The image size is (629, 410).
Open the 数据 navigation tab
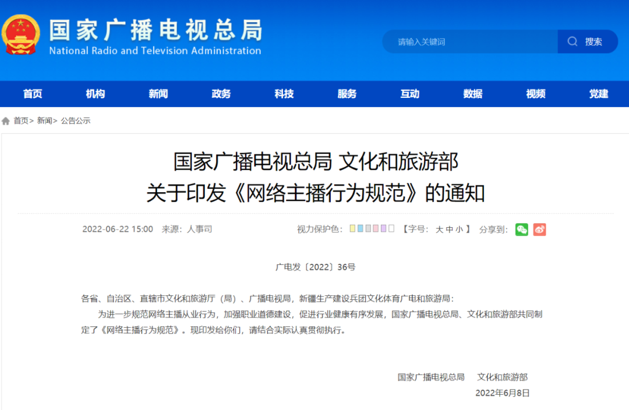[472, 94]
